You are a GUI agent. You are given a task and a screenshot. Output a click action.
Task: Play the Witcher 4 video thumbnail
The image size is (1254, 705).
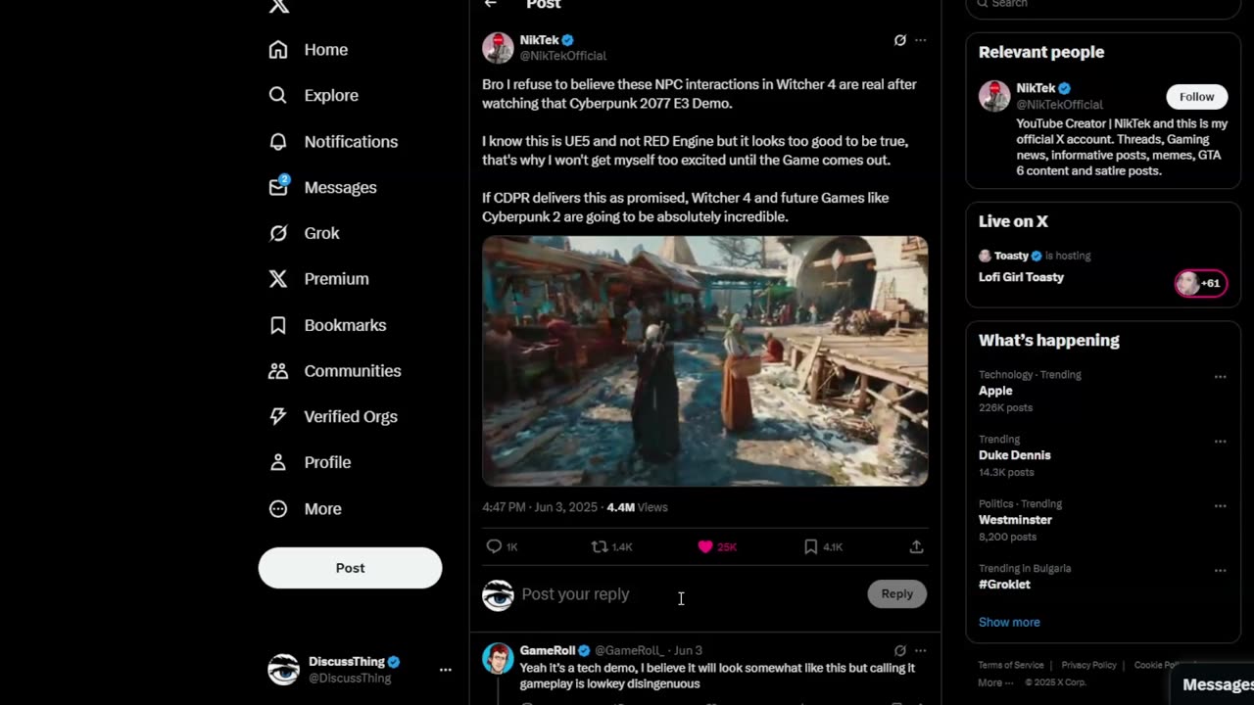(x=704, y=361)
